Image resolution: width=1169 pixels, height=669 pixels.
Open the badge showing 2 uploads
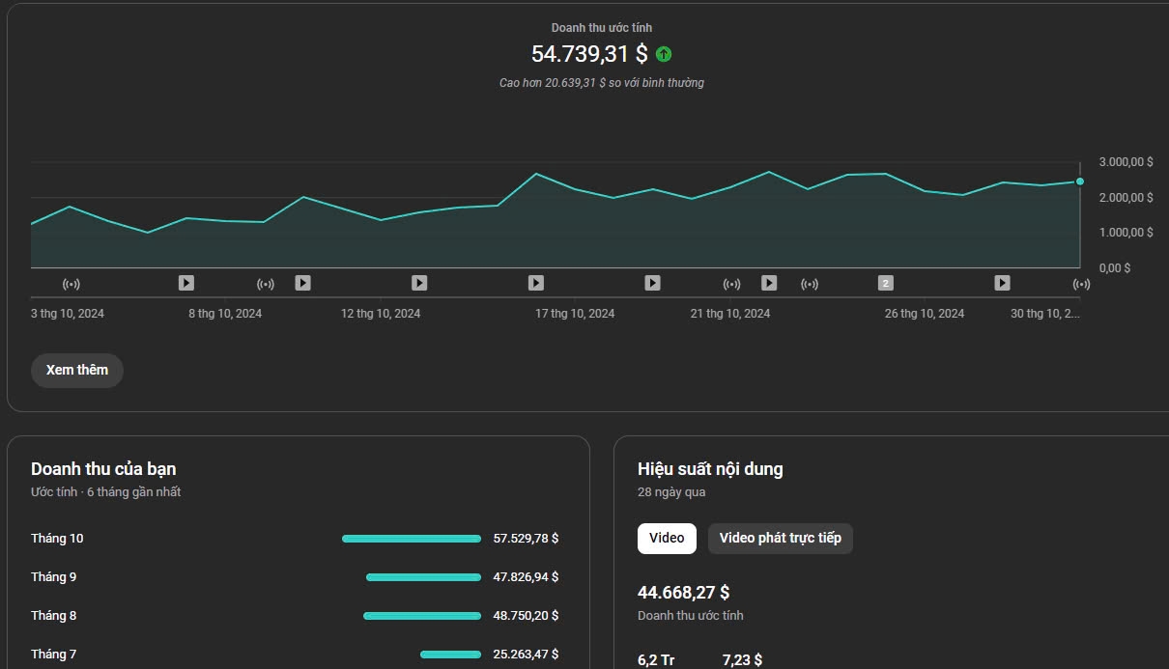(x=885, y=283)
